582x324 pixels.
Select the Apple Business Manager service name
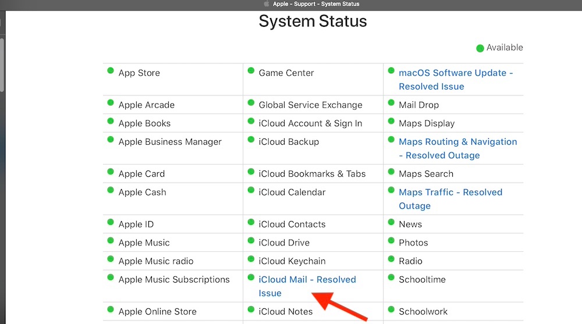[x=170, y=142]
